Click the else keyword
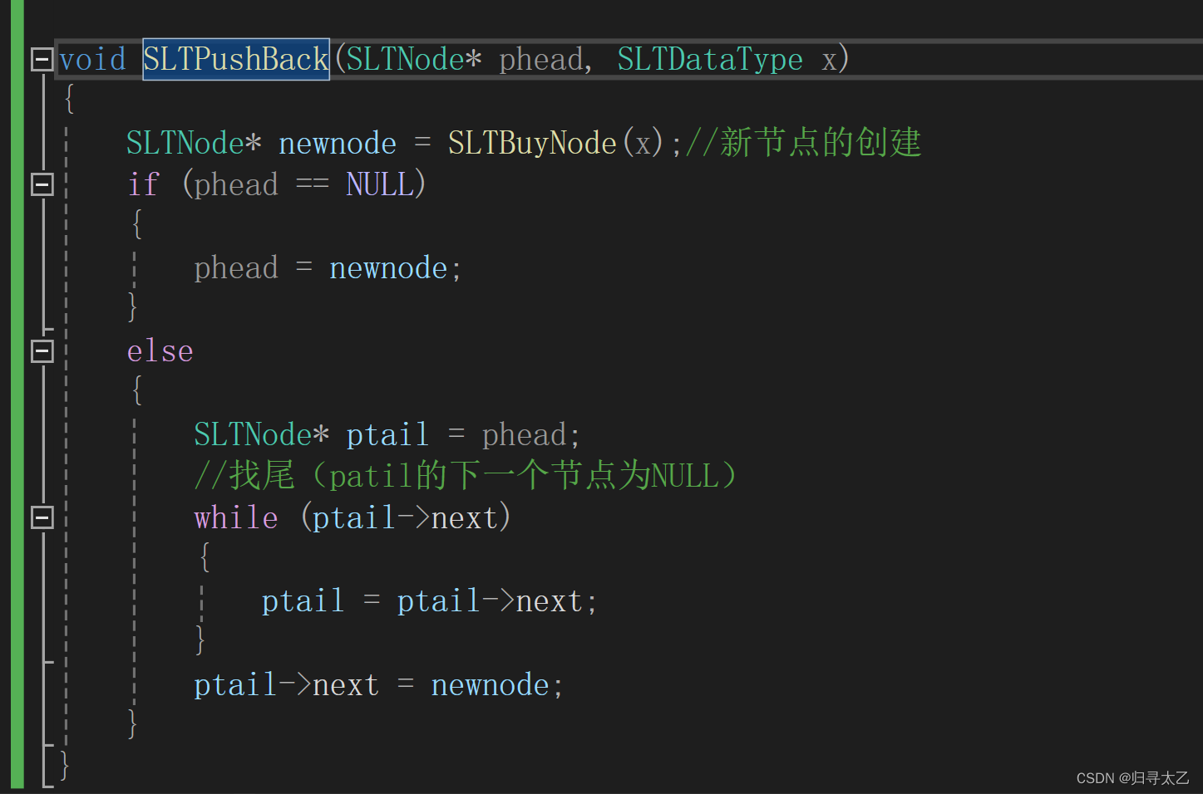 (160, 351)
